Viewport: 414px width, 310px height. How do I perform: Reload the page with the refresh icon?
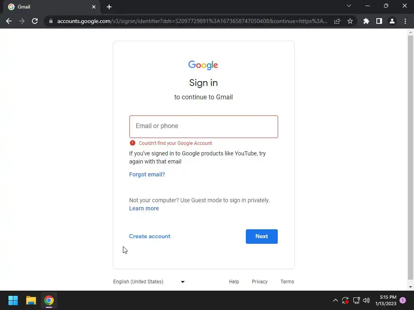35,21
